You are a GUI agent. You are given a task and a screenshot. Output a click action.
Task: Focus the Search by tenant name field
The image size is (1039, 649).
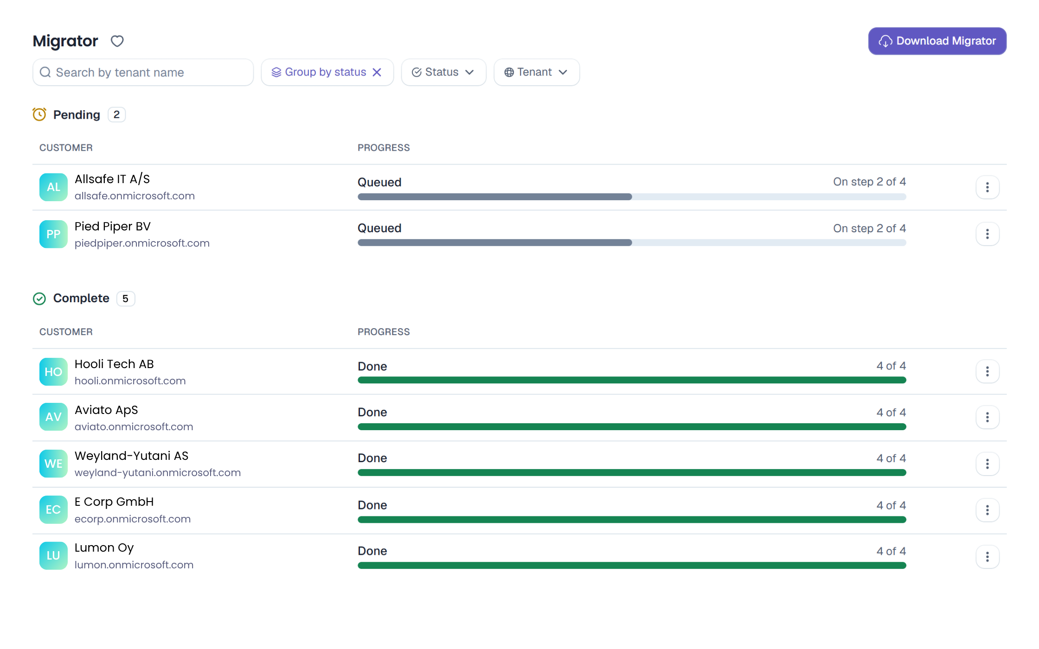pyautogui.click(x=143, y=72)
